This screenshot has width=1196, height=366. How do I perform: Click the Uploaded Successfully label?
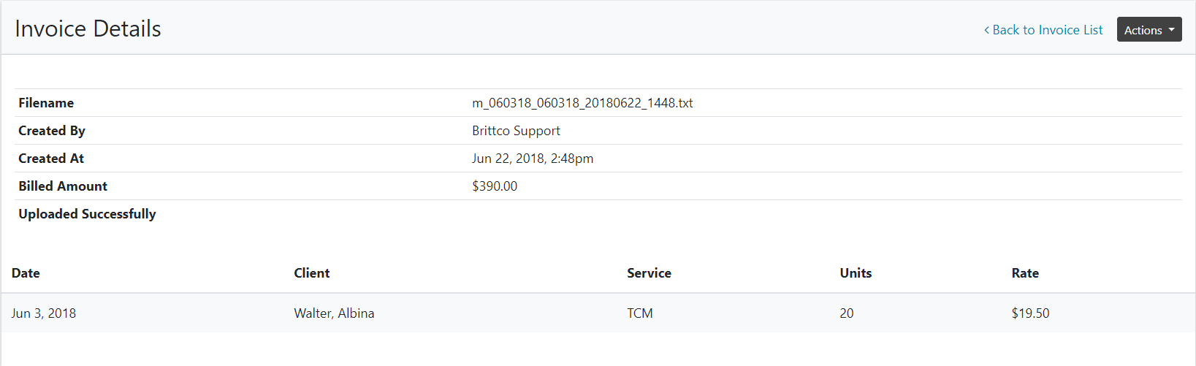pos(87,214)
